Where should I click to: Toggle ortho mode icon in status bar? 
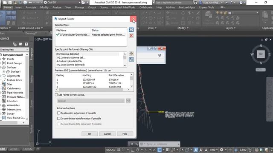point(132,150)
